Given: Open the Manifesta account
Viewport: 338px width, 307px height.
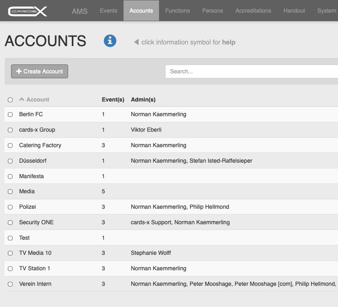Looking at the screenshot, I should pyautogui.click(x=31, y=176).
